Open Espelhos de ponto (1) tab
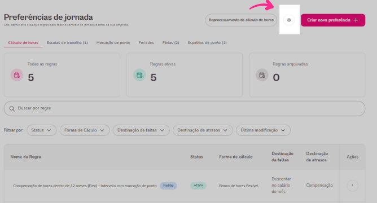 [x=207, y=43]
